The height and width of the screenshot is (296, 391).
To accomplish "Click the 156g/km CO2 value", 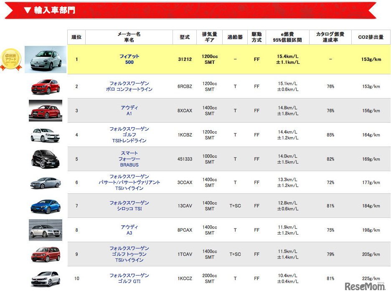I will point(371,111).
